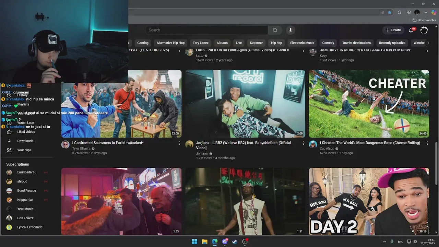This screenshot has height=247, width=439.
Task: Open the Windows Start menu
Action: click(194, 242)
